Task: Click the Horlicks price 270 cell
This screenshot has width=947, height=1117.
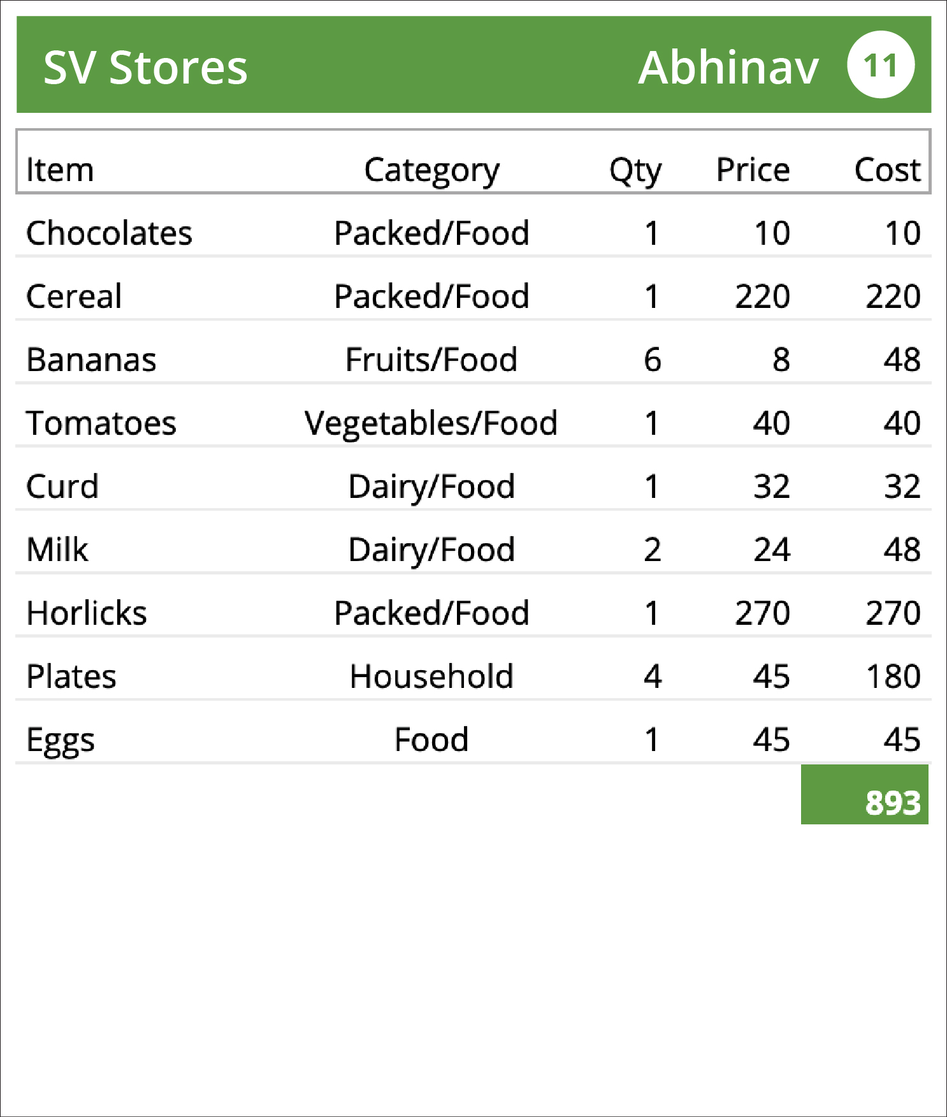Action: tap(762, 613)
